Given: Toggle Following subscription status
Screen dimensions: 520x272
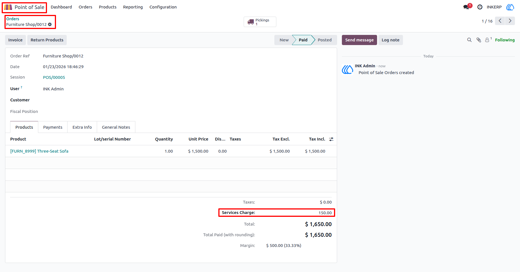Looking at the screenshot, I should coord(505,40).
